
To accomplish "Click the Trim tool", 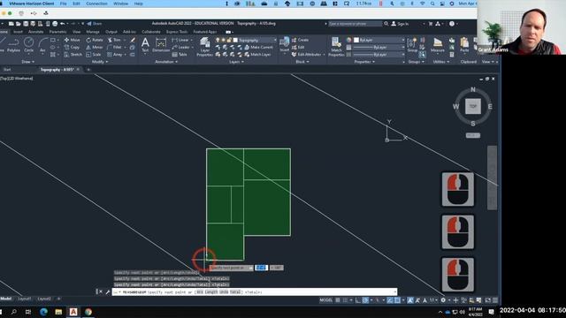I will [114, 40].
